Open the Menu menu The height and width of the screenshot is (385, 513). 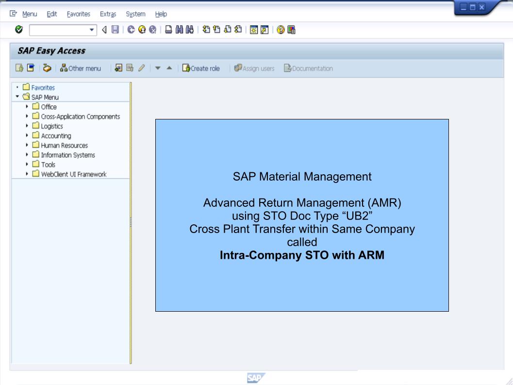(x=30, y=14)
